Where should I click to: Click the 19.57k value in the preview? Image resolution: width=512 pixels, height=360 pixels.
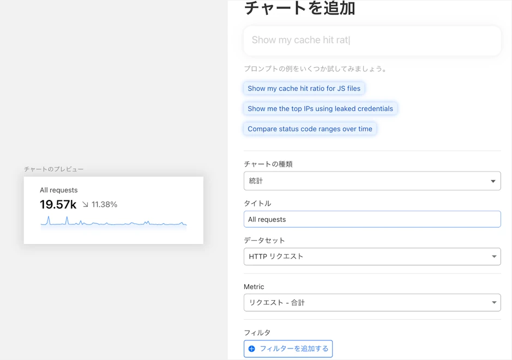58,205
